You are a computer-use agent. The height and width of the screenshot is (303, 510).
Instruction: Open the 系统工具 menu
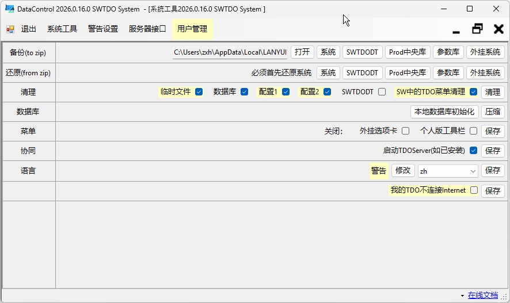coord(62,29)
